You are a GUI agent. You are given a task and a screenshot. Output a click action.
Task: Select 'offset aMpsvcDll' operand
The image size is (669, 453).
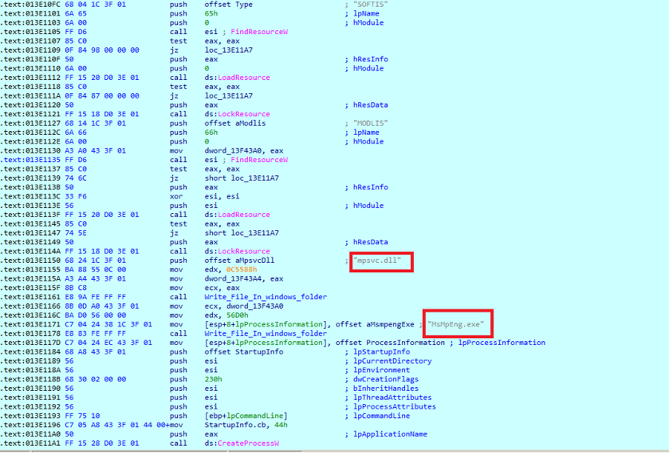(x=240, y=261)
